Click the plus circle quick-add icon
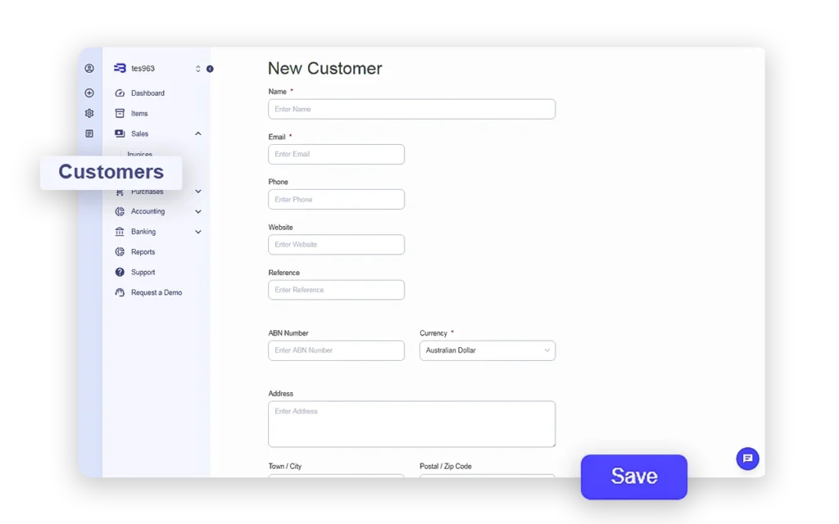The width and height of the screenshot is (839, 524). coord(89,93)
